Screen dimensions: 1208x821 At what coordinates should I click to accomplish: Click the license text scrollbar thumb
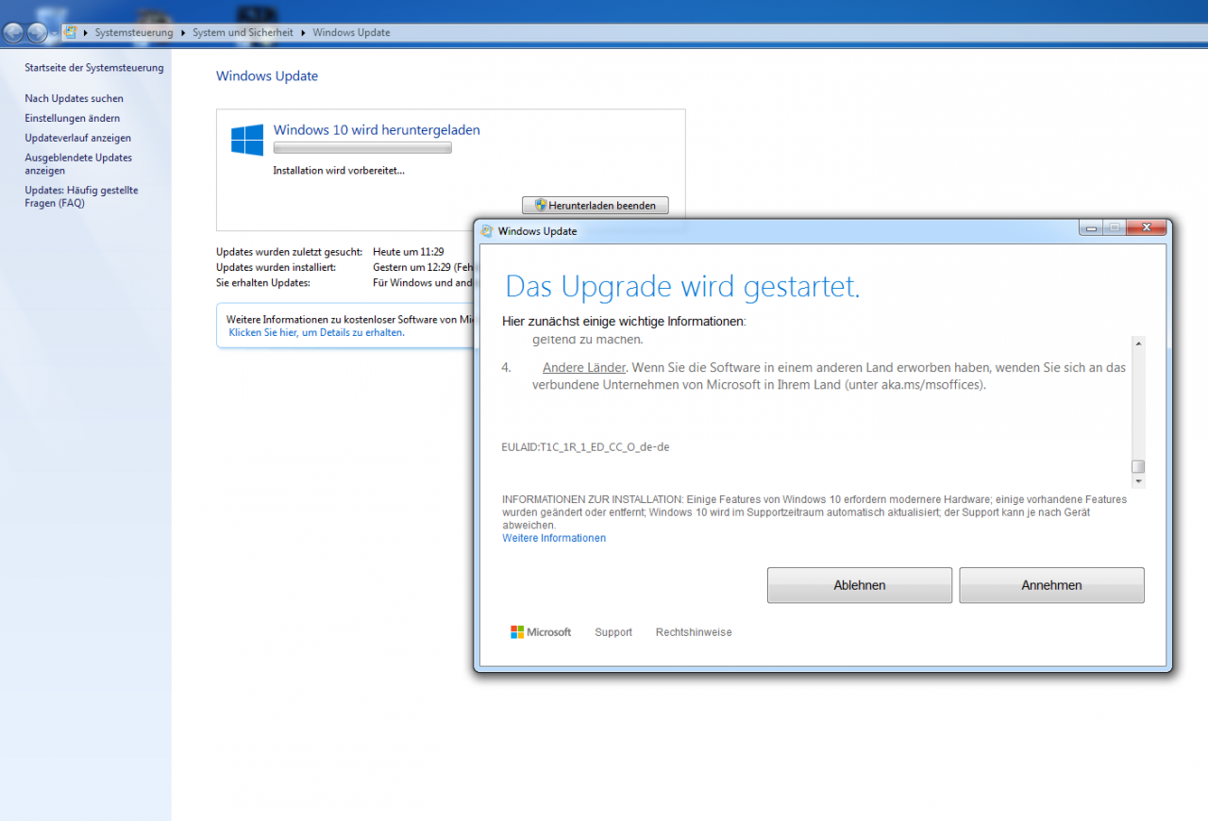(x=1138, y=466)
